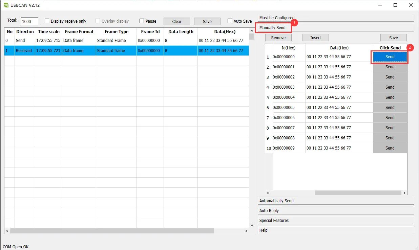Image resolution: width=419 pixels, height=250 pixels.
Task: Expand the Auto Reply section
Action: pos(335,210)
